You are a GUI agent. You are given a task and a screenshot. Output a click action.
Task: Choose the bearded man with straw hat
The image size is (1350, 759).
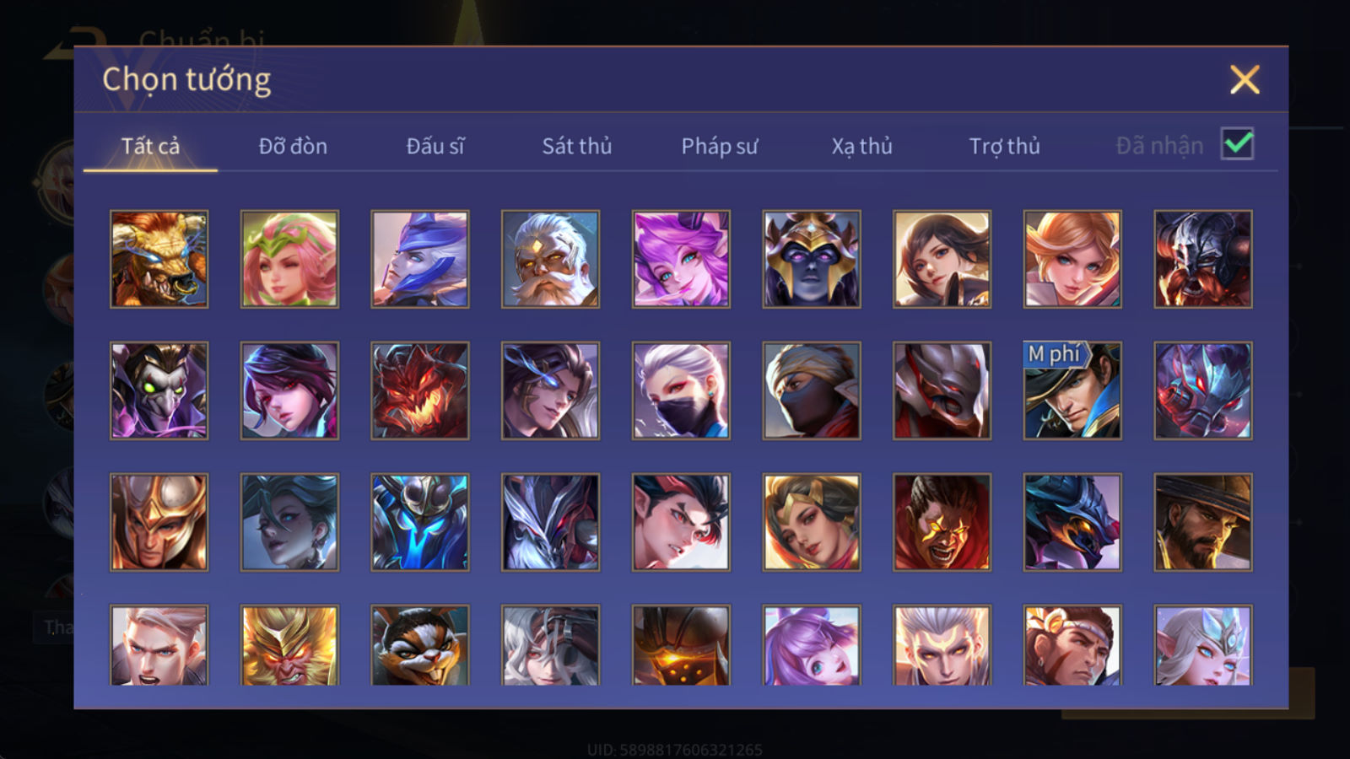pos(1203,522)
